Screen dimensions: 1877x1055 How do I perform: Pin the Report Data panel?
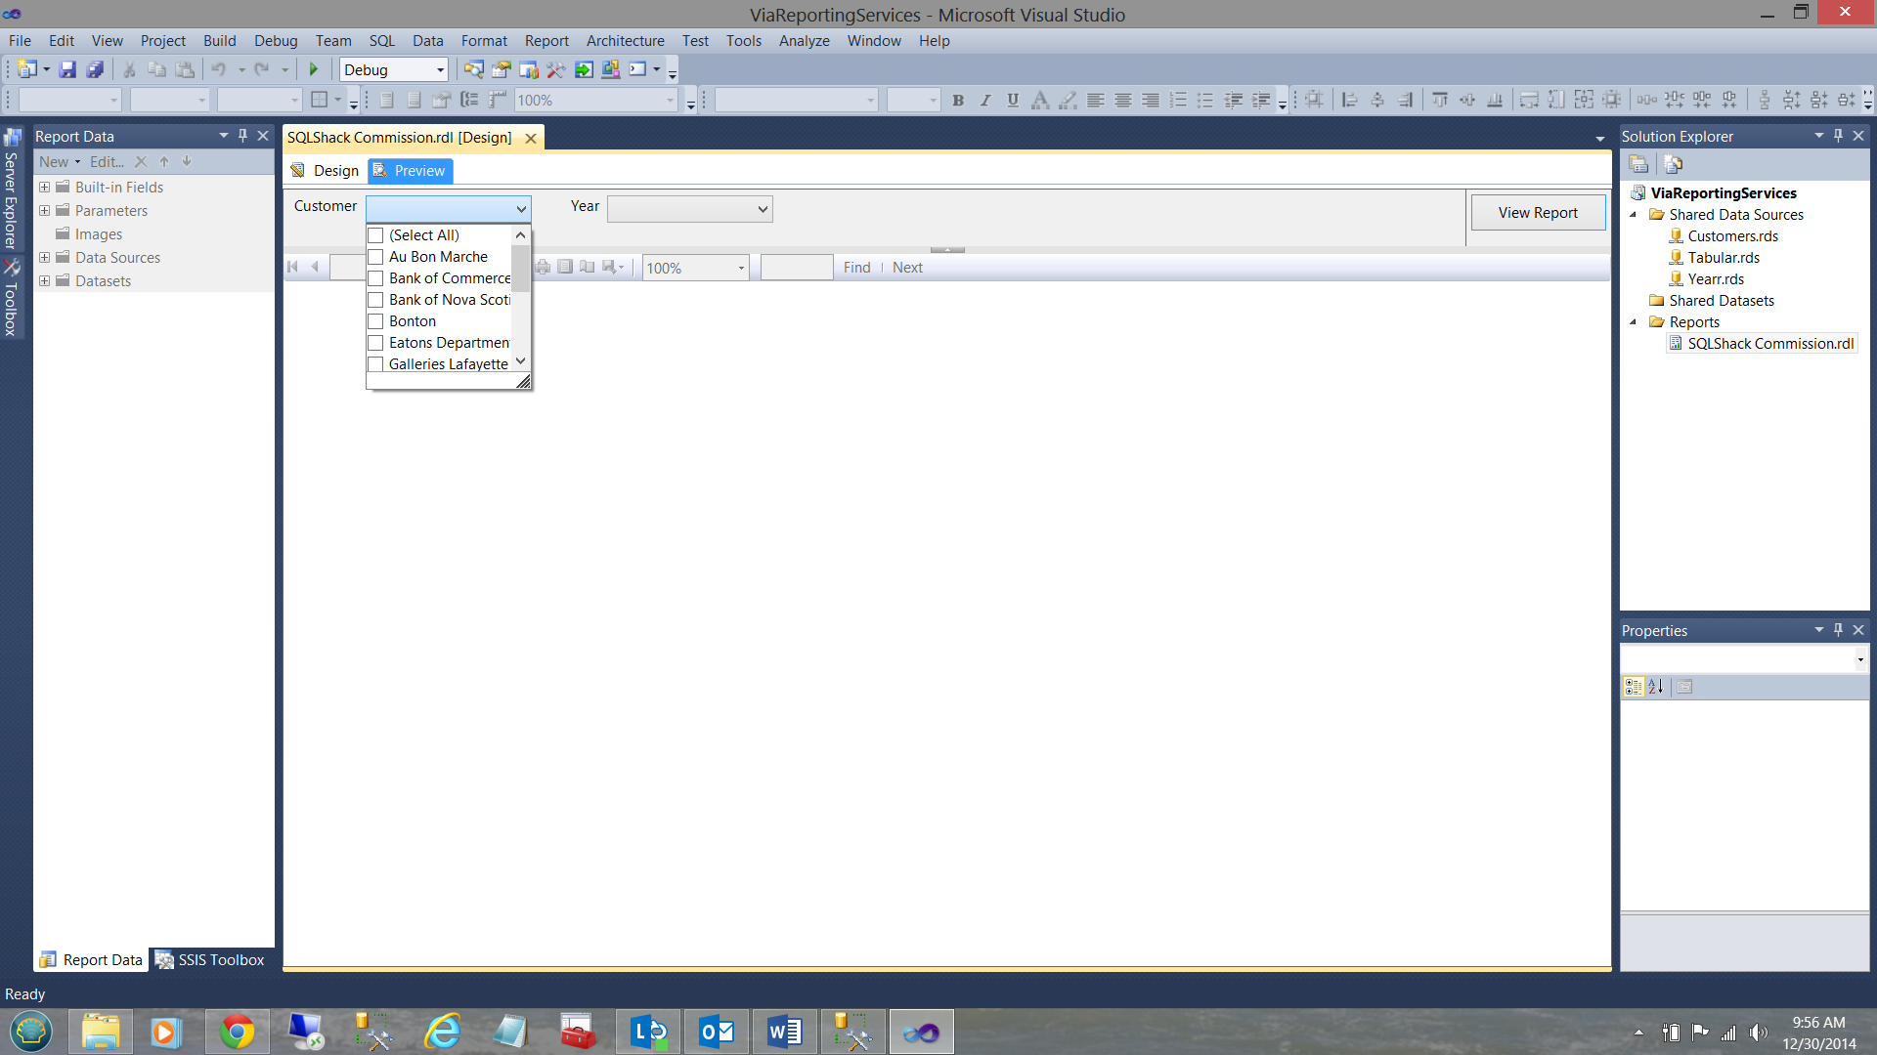click(x=242, y=136)
